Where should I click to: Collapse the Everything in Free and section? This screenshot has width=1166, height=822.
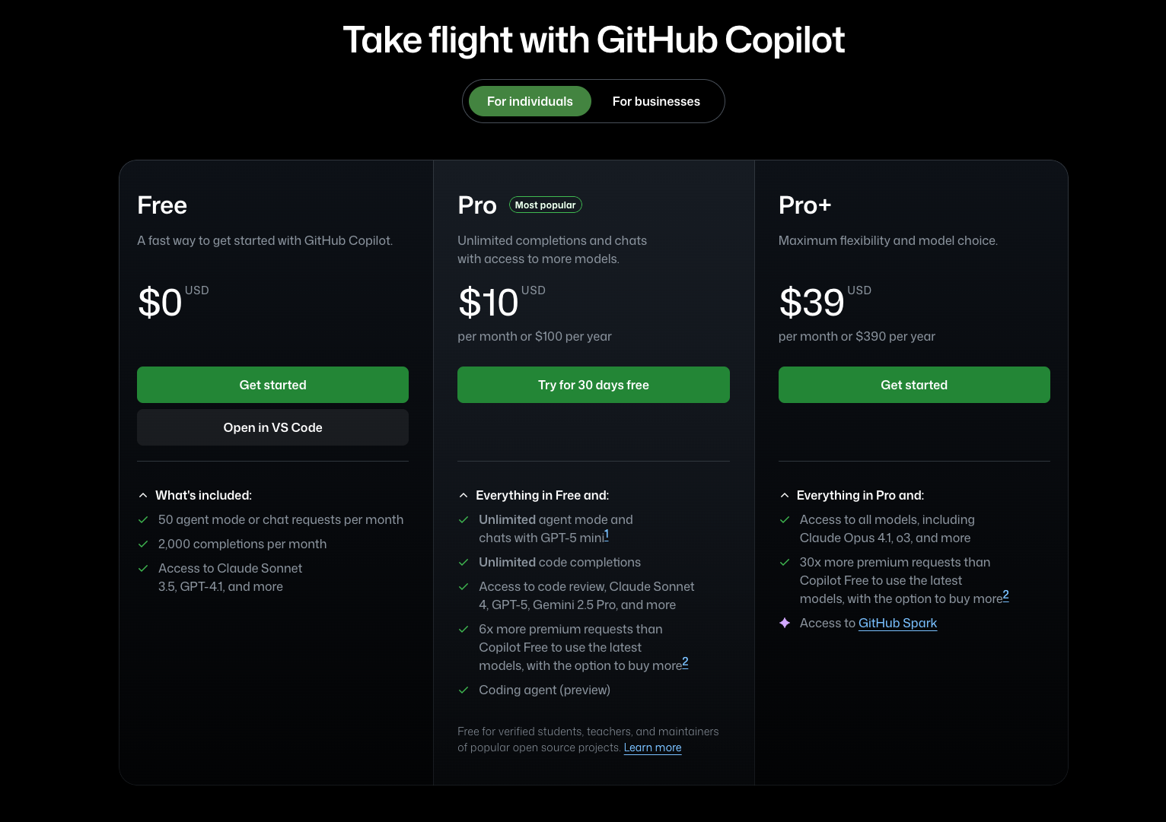point(464,495)
